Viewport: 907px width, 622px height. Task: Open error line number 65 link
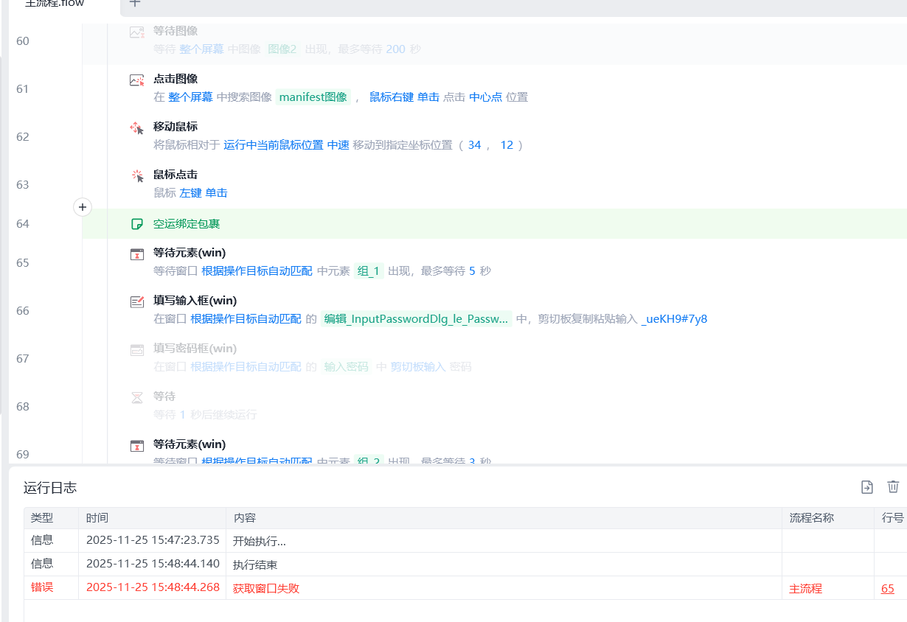(888, 588)
